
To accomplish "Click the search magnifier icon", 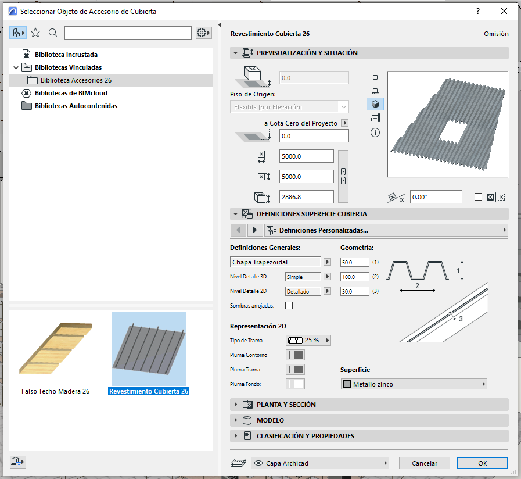I will pos(53,33).
